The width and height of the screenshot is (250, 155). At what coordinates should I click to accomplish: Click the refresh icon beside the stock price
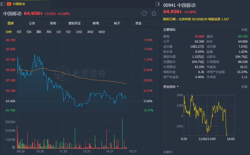(x=144, y=13)
